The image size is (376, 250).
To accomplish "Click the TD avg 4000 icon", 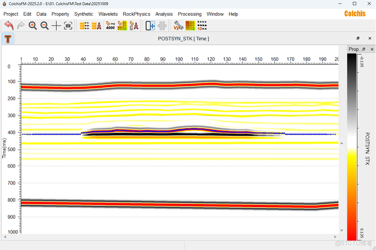I will 110,26.
